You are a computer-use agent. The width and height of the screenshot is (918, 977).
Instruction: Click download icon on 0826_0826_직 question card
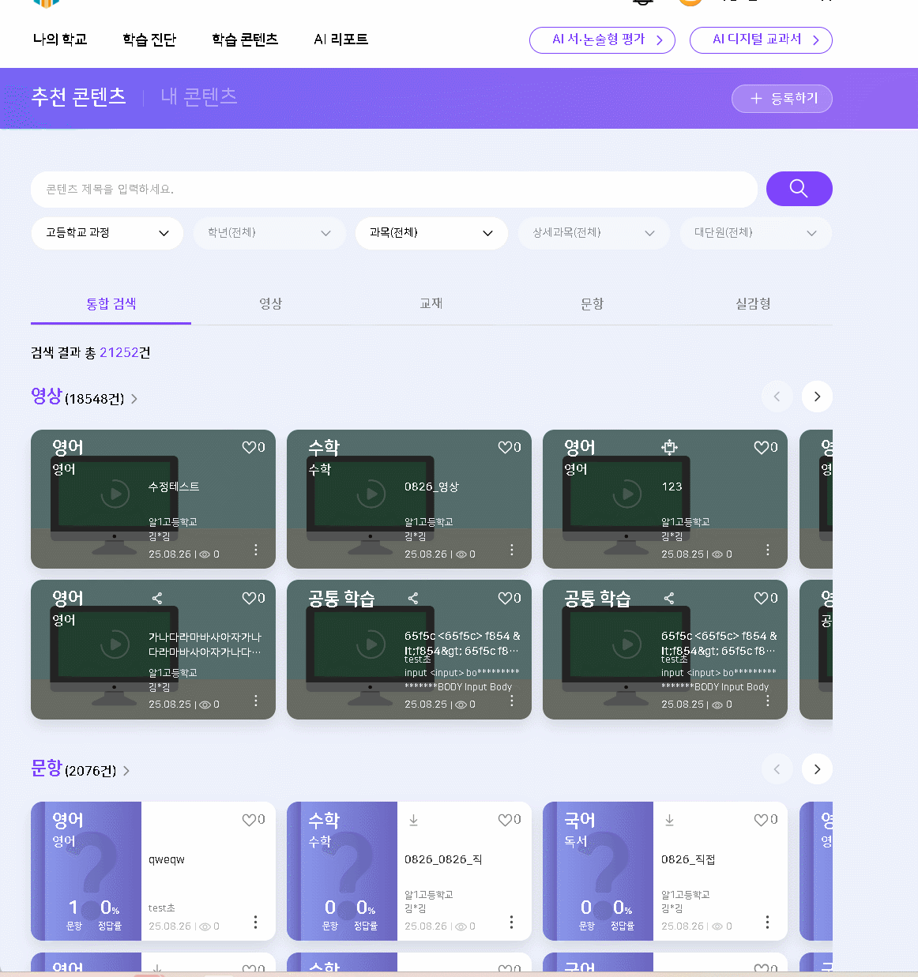pos(413,821)
